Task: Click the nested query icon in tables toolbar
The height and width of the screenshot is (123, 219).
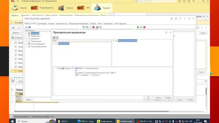Action: [97, 27]
